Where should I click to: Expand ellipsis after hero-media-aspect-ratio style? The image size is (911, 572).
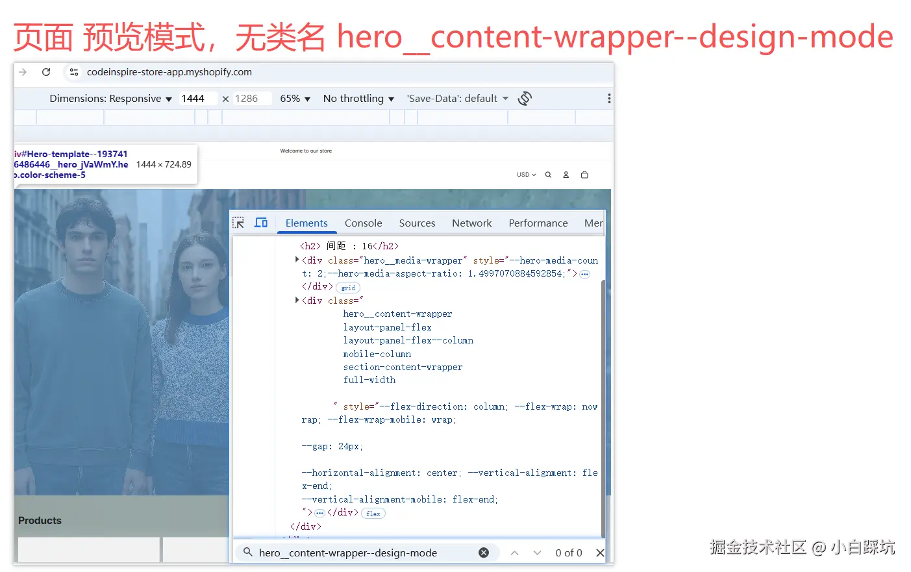coord(584,274)
